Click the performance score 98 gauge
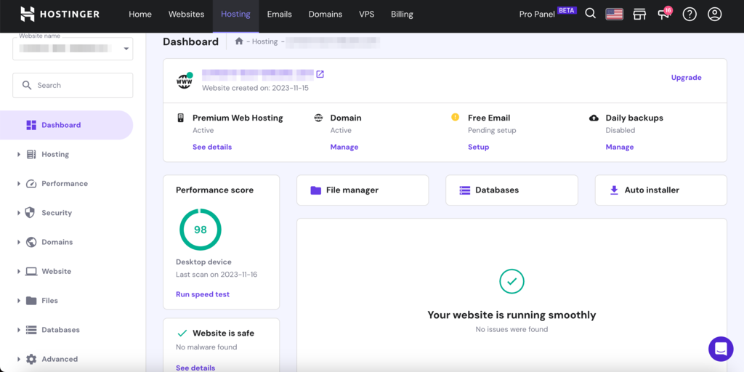This screenshot has width=744, height=372. pyautogui.click(x=201, y=230)
